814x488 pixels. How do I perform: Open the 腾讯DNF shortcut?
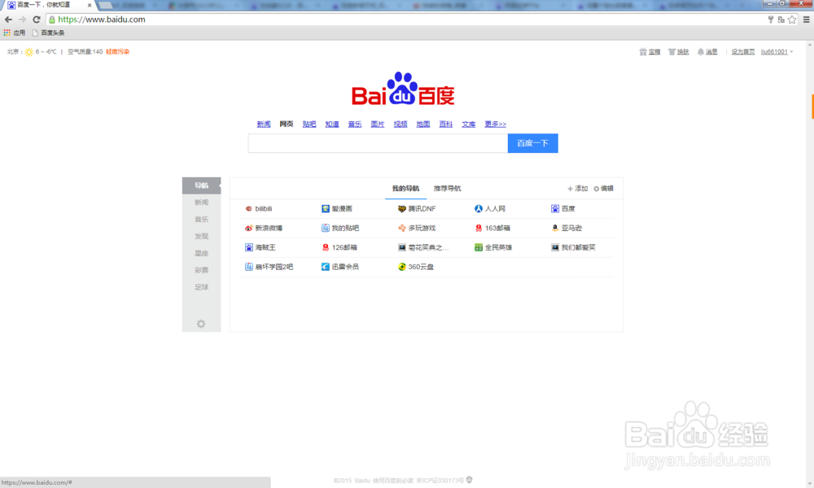point(416,208)
